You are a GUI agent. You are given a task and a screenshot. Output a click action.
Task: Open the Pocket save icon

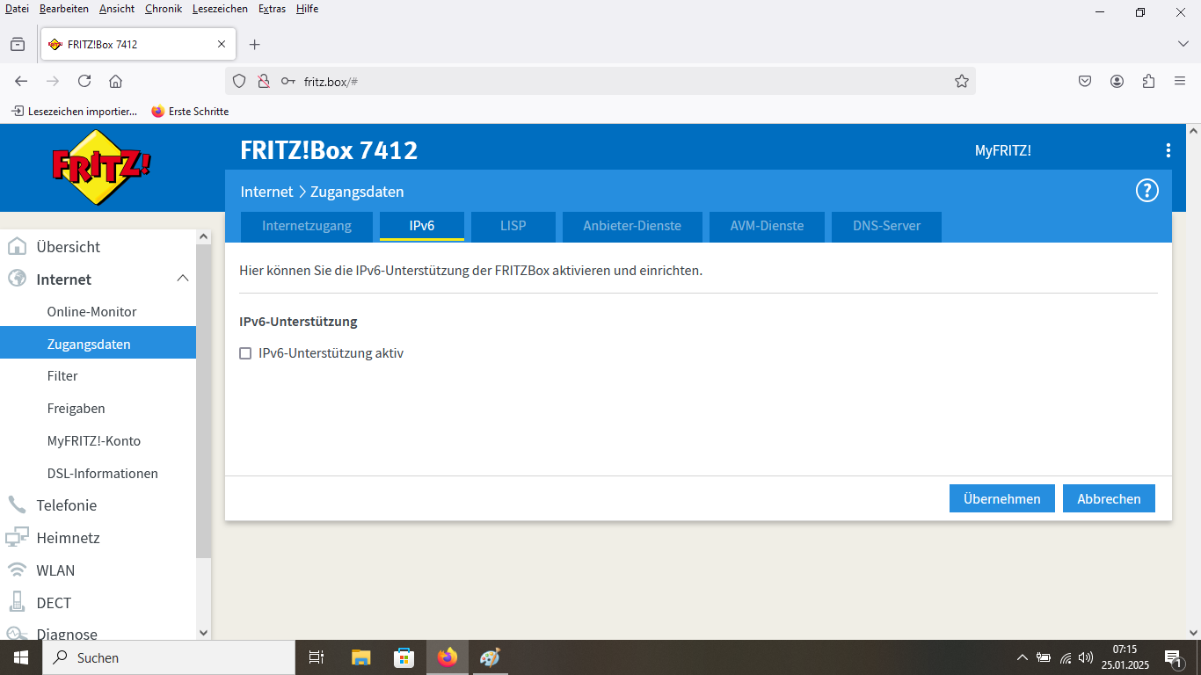click(1085, 81)
